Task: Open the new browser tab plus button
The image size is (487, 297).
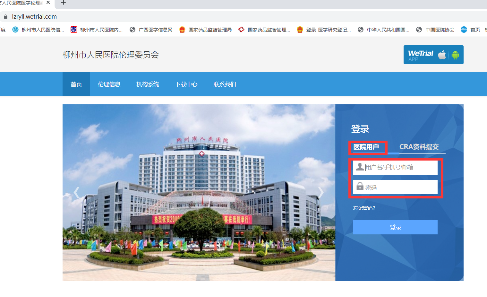Action: tap(63, 3)
